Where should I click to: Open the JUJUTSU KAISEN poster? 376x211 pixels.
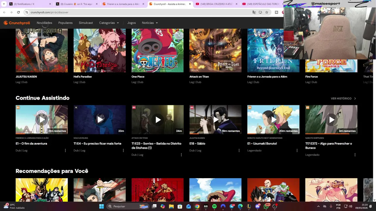pyautogui.click(x=42, y=50)
